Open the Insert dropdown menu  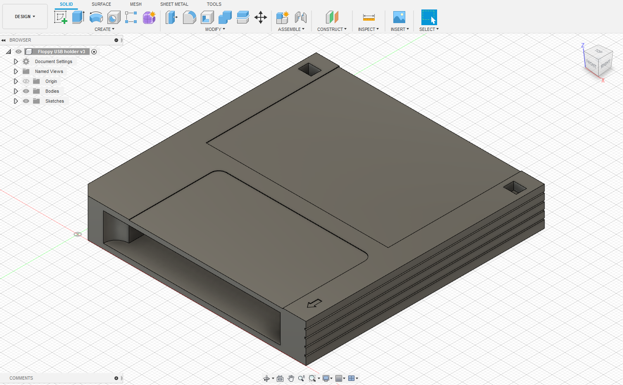click(x=400, y=29)
